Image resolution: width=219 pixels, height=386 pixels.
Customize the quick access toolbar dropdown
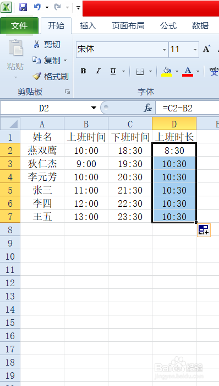78,8
